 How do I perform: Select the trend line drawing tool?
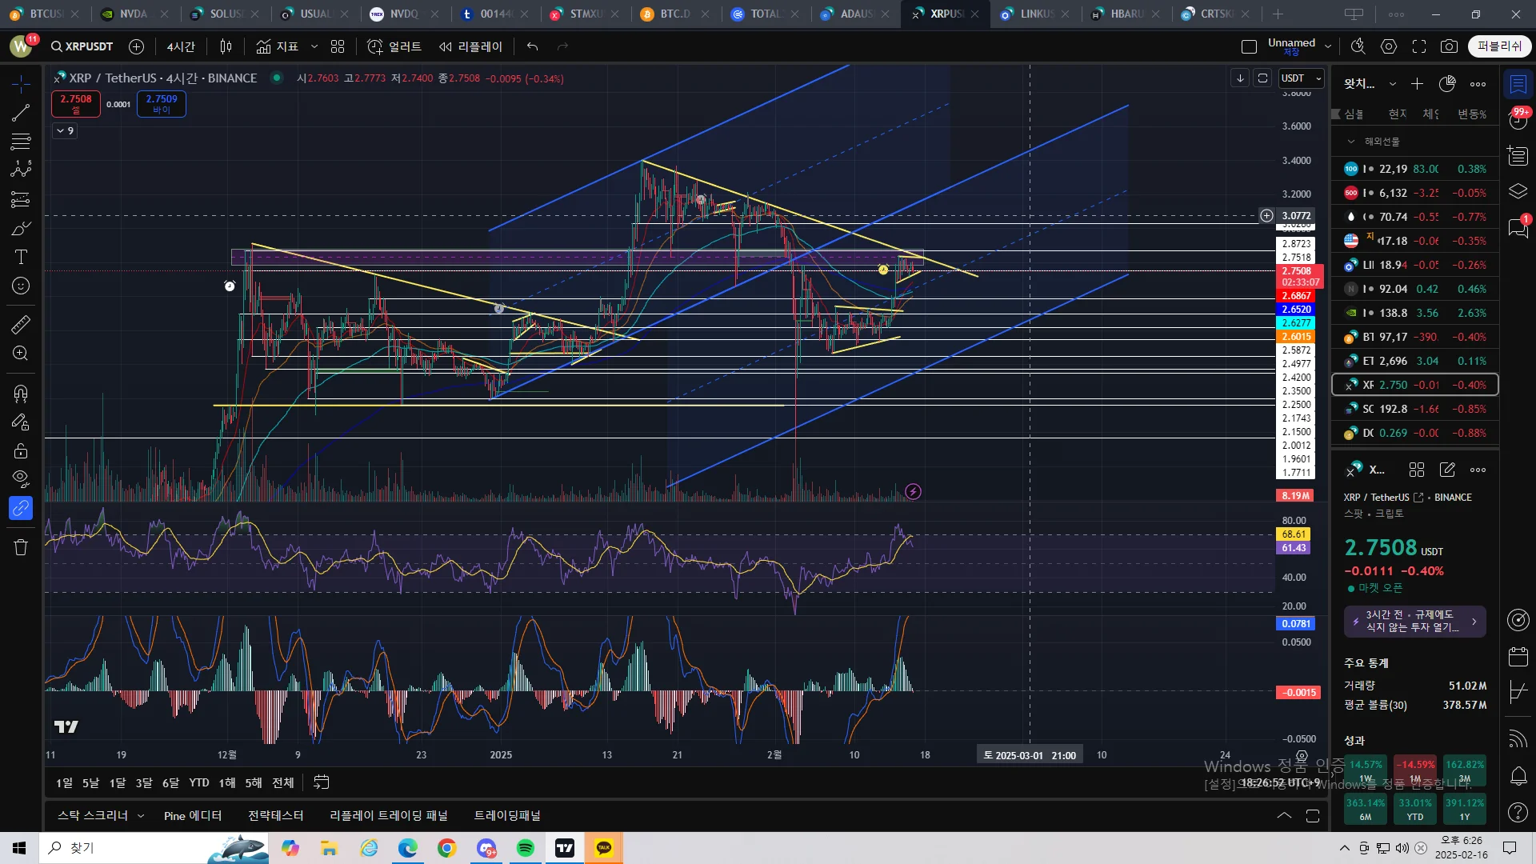21,113
